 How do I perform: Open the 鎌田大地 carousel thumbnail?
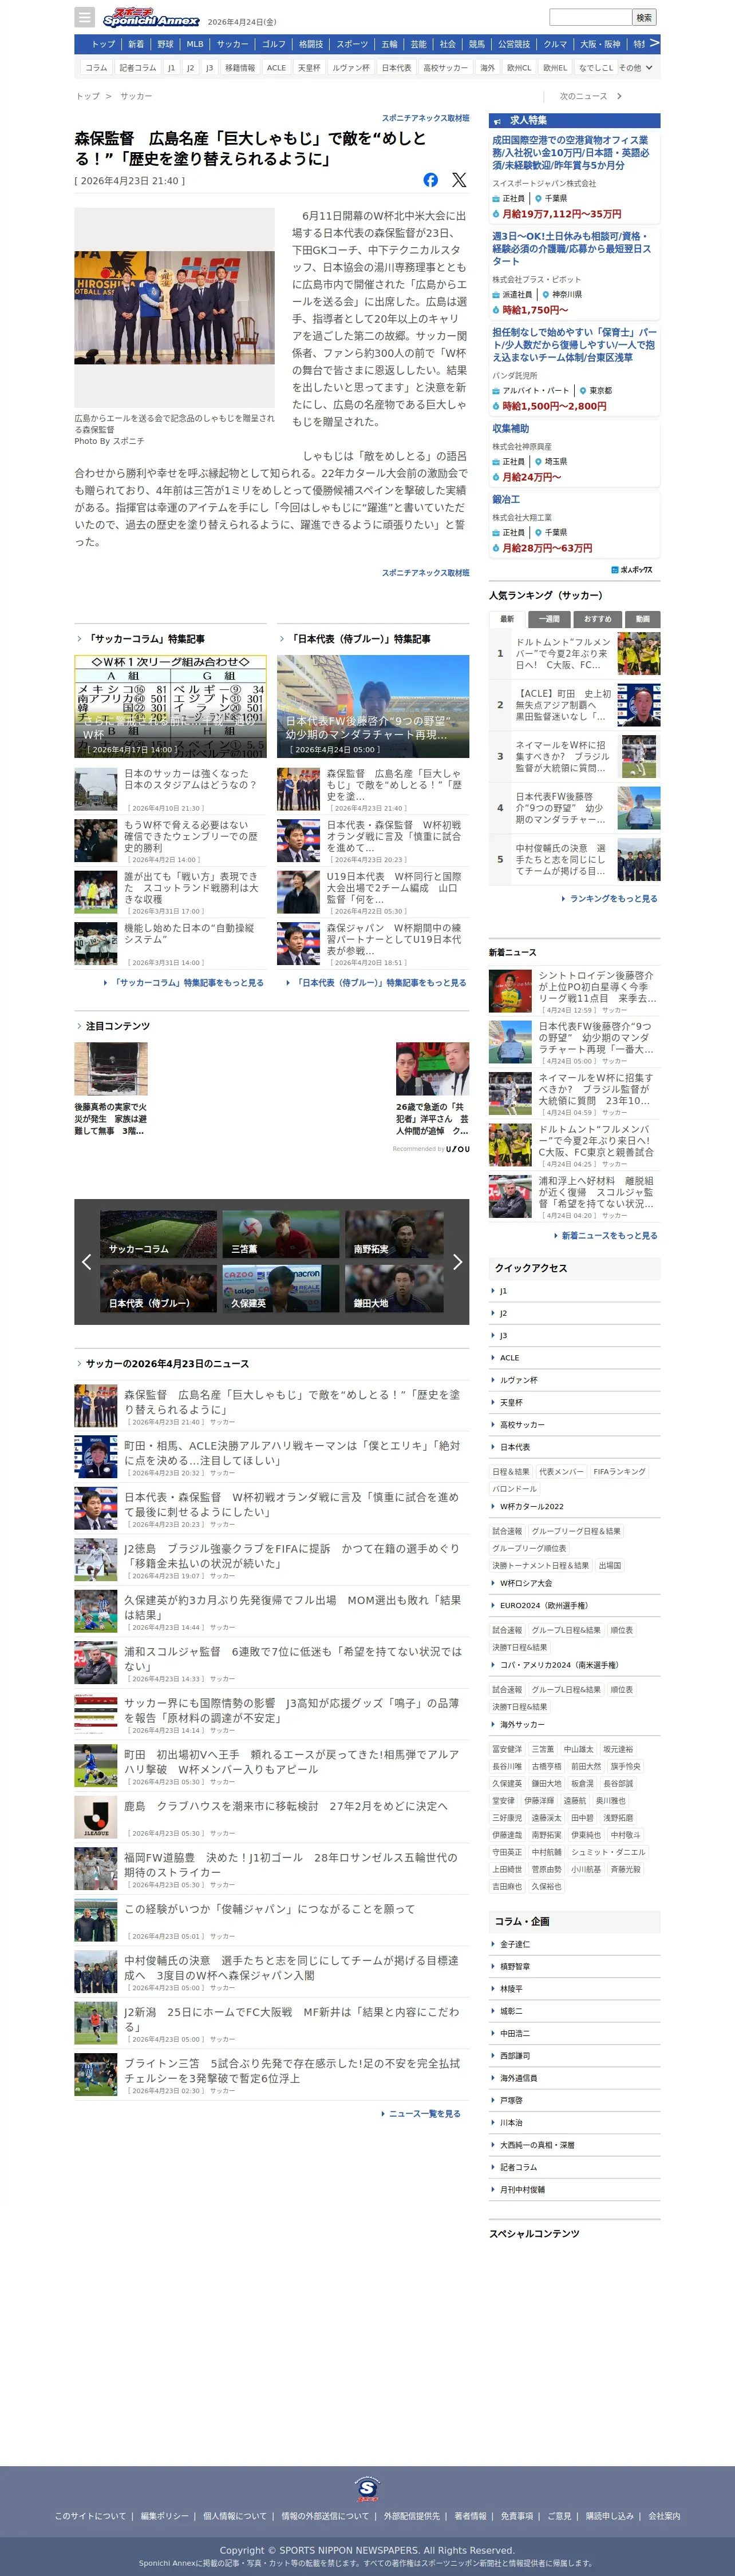394,1288
